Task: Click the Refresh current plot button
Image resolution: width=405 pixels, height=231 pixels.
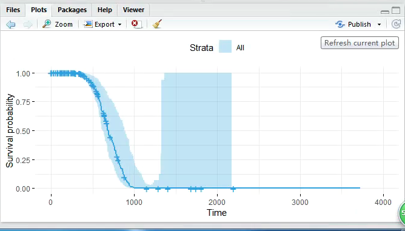Action: tap(360, 43)
